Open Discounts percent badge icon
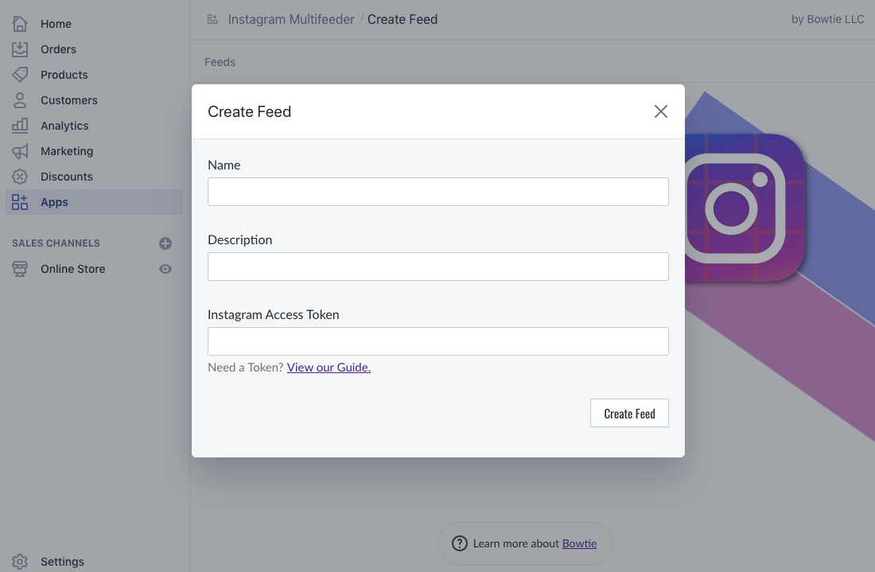Viewport: 875px width, 572px height. [20, 177]
